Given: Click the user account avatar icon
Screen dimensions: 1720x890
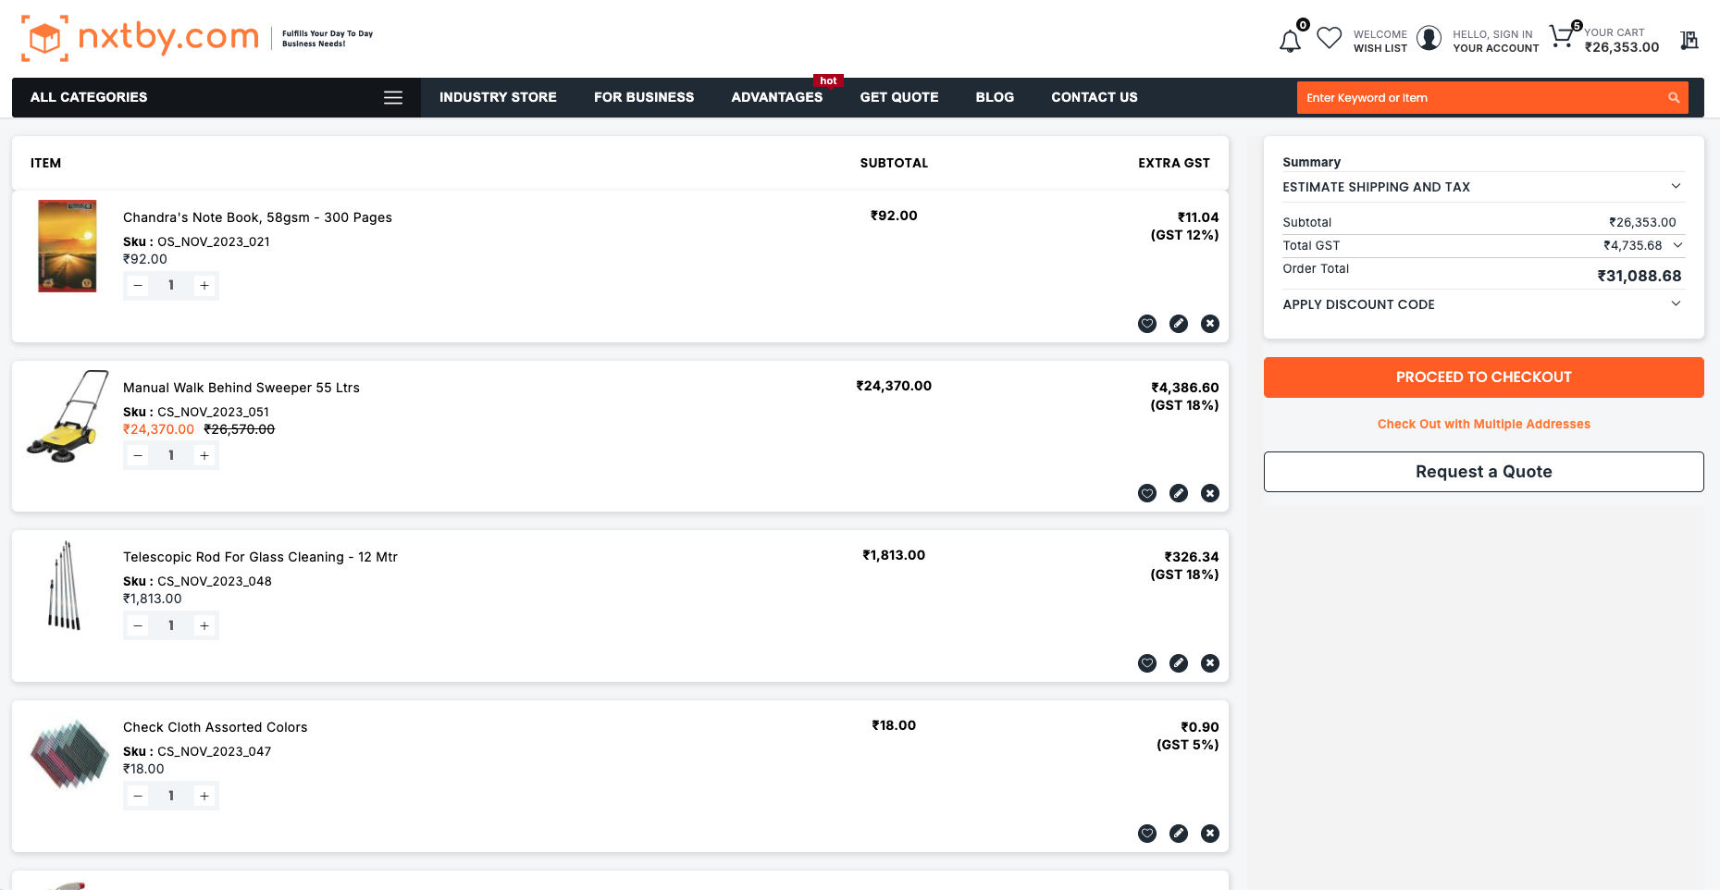Looking at the screenshot, I should (1429, 38).
